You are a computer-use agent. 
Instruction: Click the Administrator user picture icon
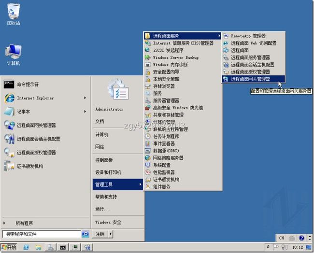(x=118, y=89)
